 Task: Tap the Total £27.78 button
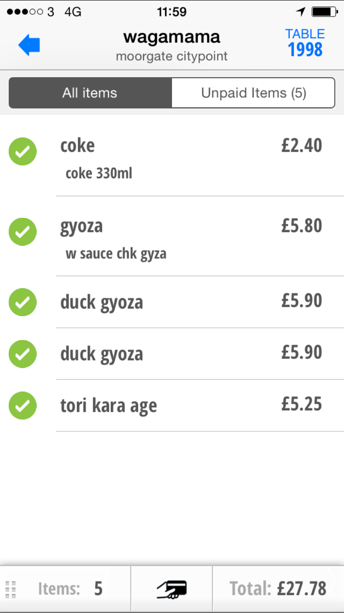[278, 589]
